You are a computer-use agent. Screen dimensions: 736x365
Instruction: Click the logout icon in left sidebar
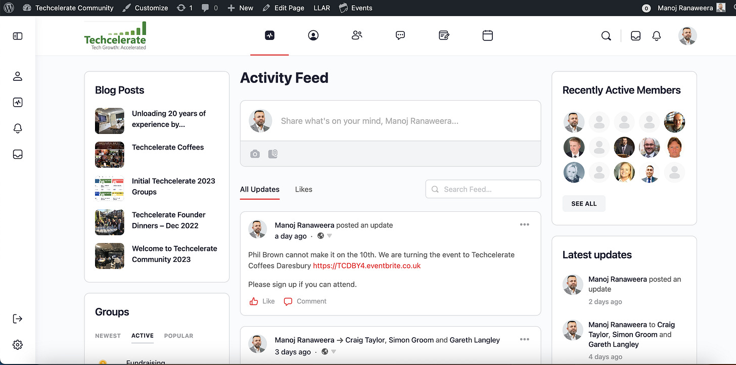point(18,318)
